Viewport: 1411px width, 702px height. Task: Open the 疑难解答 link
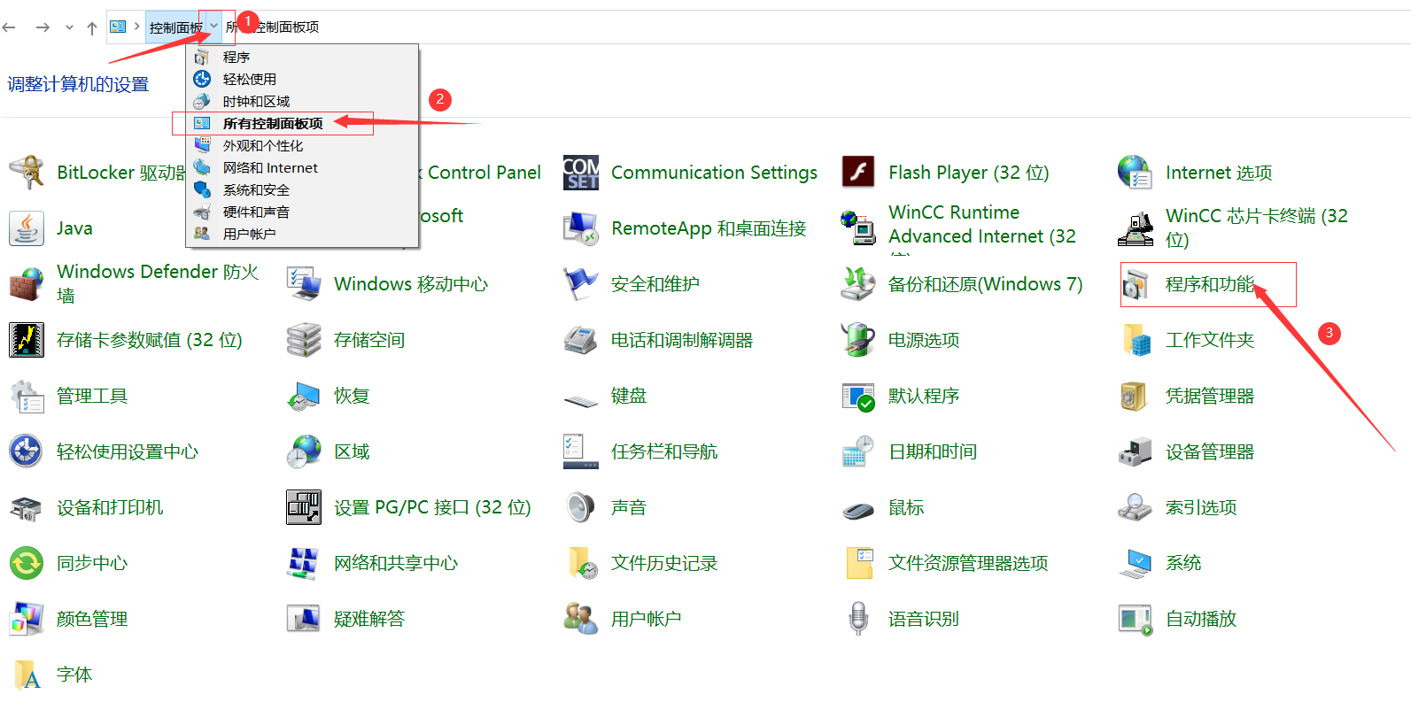tap(369, 619)
